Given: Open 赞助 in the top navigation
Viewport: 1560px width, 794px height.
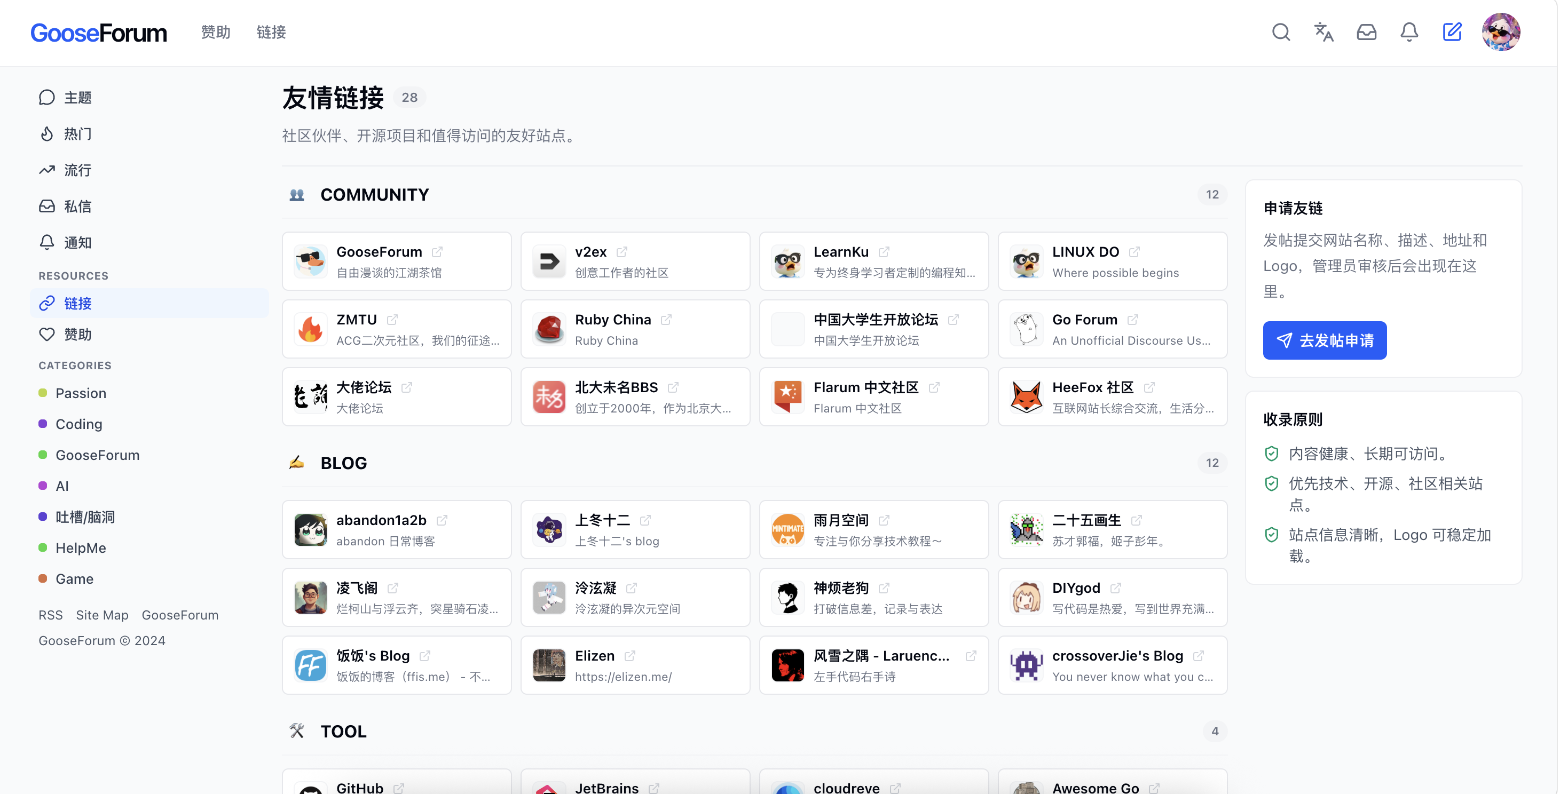Looking at the screenshot, I should [216, 32].
